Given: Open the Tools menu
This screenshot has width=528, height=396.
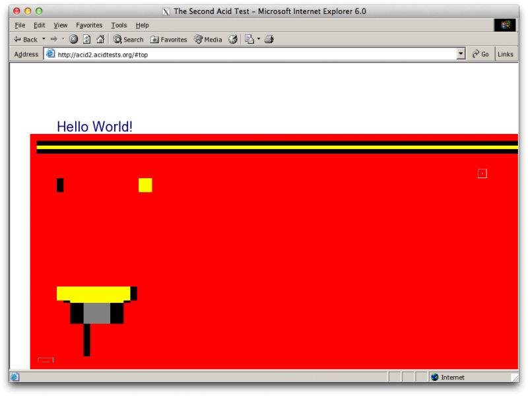Looking at the screenshot, I should pyautogui.click(x=119, y=25).
